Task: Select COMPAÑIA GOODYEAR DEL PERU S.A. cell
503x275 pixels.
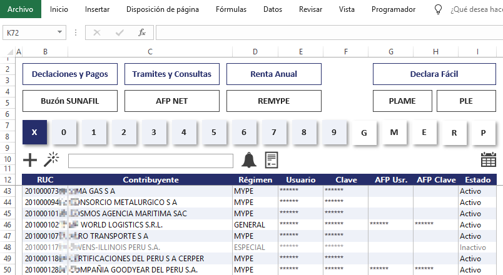Action: (150, 269)
